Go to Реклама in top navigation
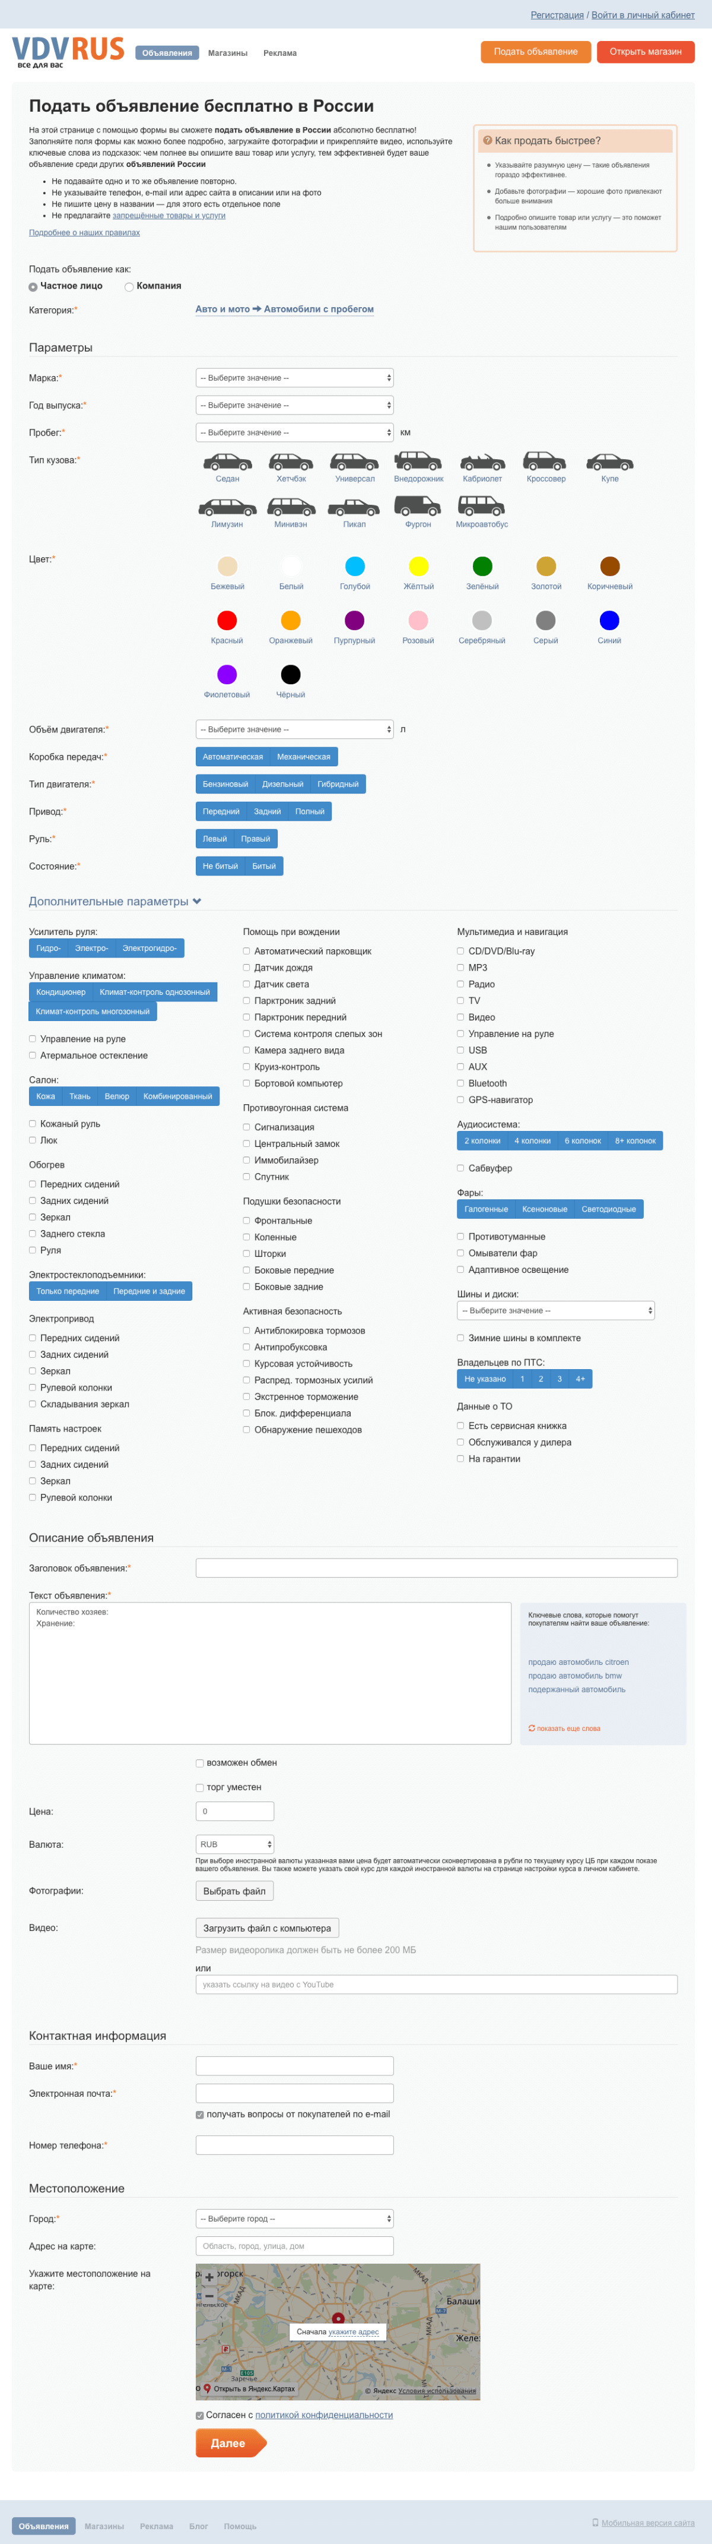 pyautogui.click(x=280, y=53)
